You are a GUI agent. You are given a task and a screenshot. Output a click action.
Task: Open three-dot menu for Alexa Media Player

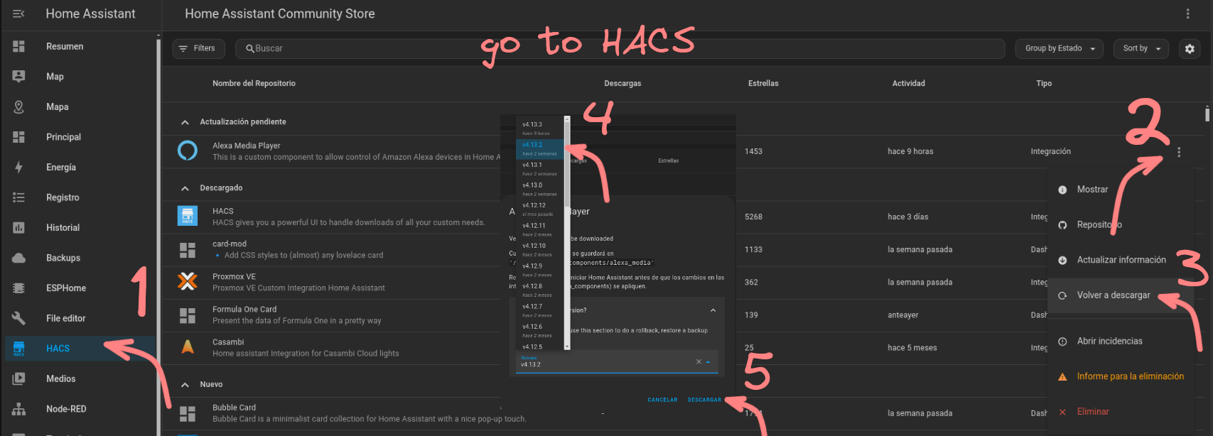(1179, 152)
